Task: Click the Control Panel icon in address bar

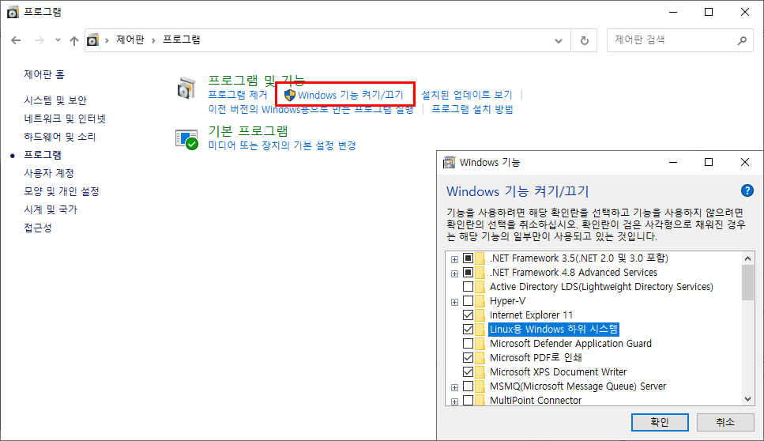Action: click(x=92, y=40)
